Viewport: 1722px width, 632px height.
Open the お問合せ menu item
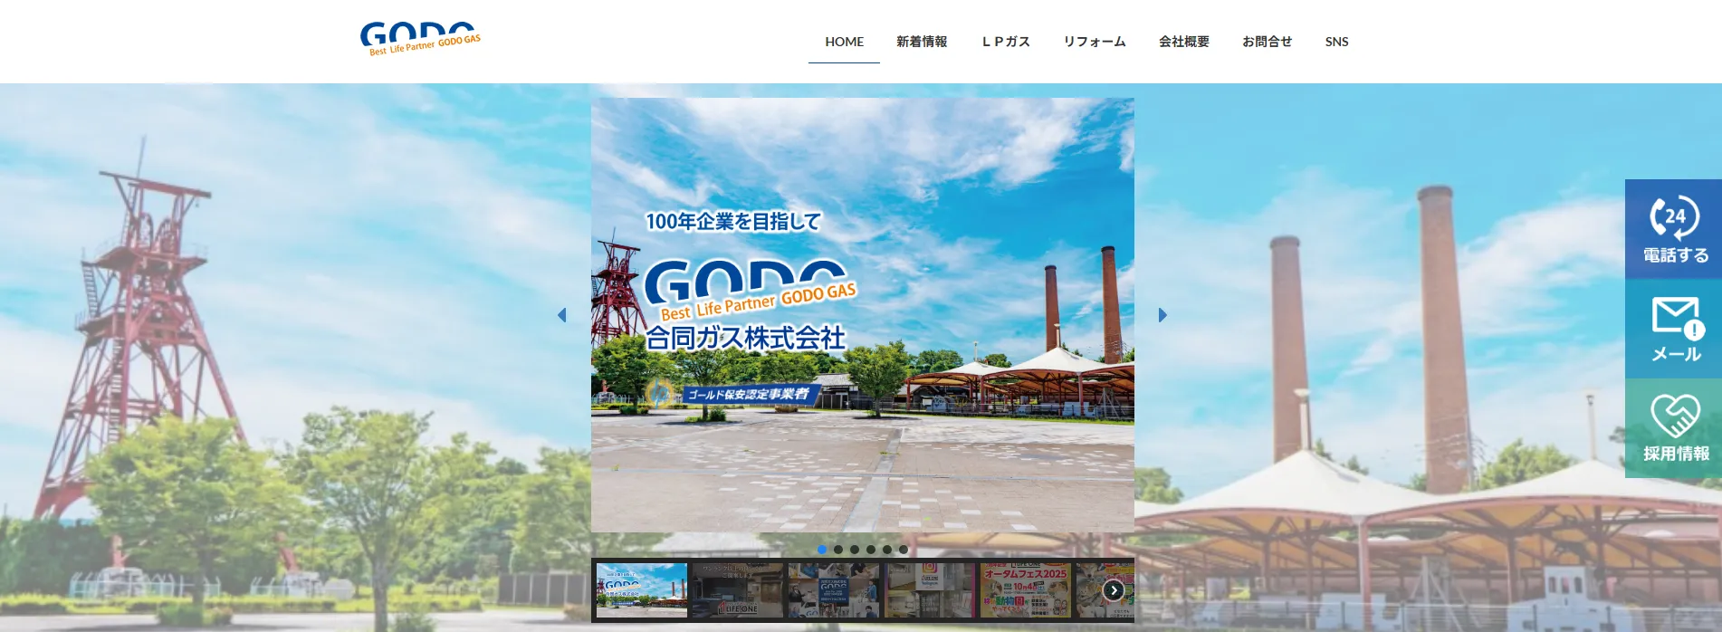(1267, 42)
